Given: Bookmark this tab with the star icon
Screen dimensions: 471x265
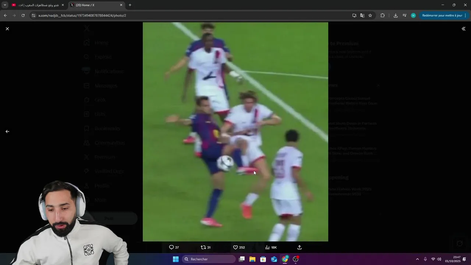Looking at the screenshot, I should [x=370, y=15].
